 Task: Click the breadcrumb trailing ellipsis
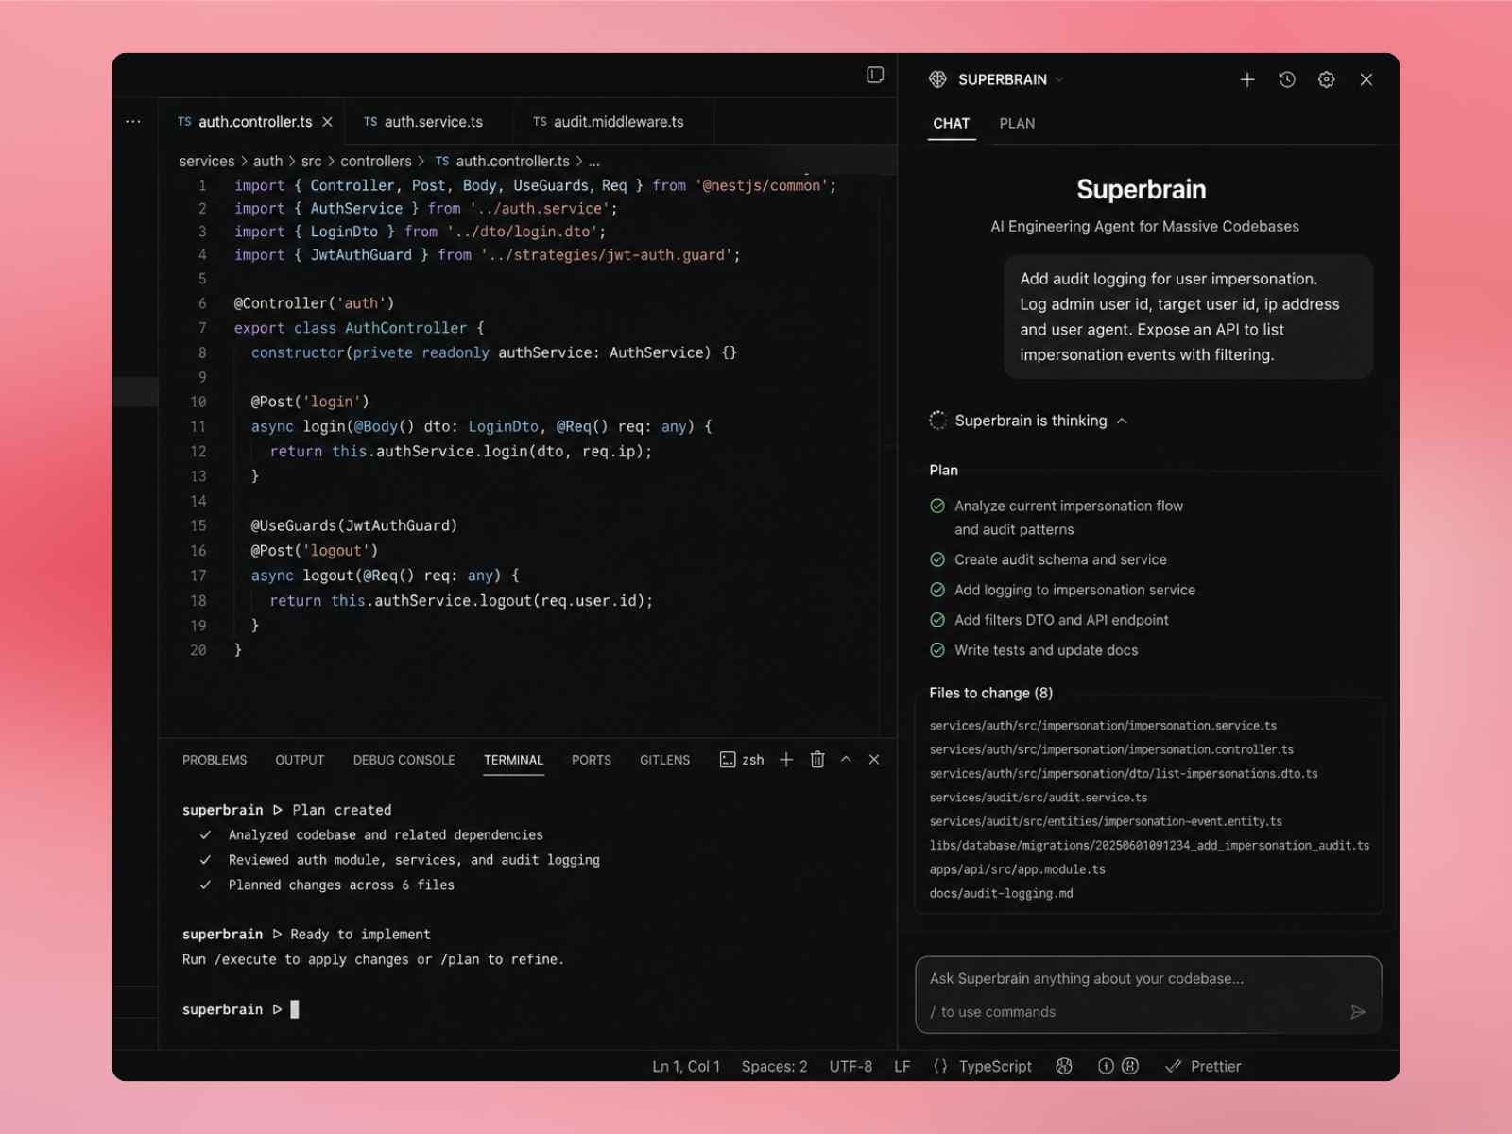[x=593, y=162]
